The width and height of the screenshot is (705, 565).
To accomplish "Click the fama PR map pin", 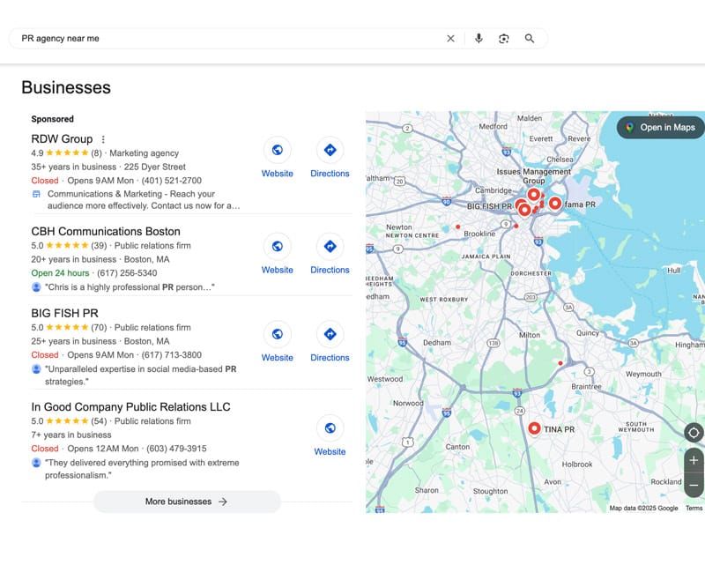I will pyautogui.click(x=555, y=204).
